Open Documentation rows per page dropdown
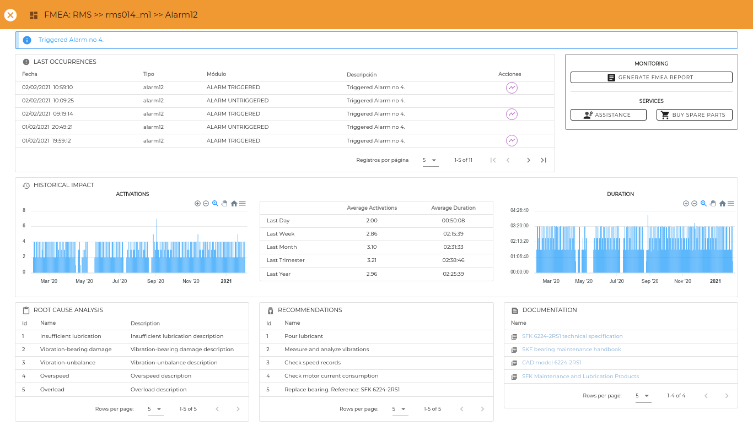Screen dimensions: 753x442 tap(643, 396)
